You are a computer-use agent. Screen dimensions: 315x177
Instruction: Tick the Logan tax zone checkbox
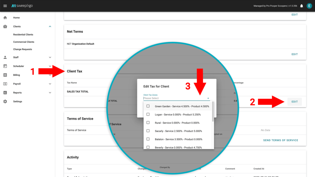[x=148, y=114]
